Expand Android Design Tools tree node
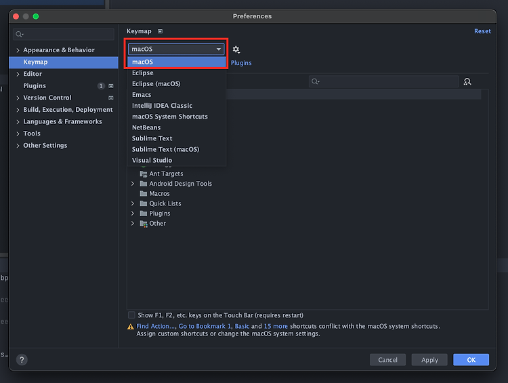Screen dimensions: 508x383 (133, 184)
